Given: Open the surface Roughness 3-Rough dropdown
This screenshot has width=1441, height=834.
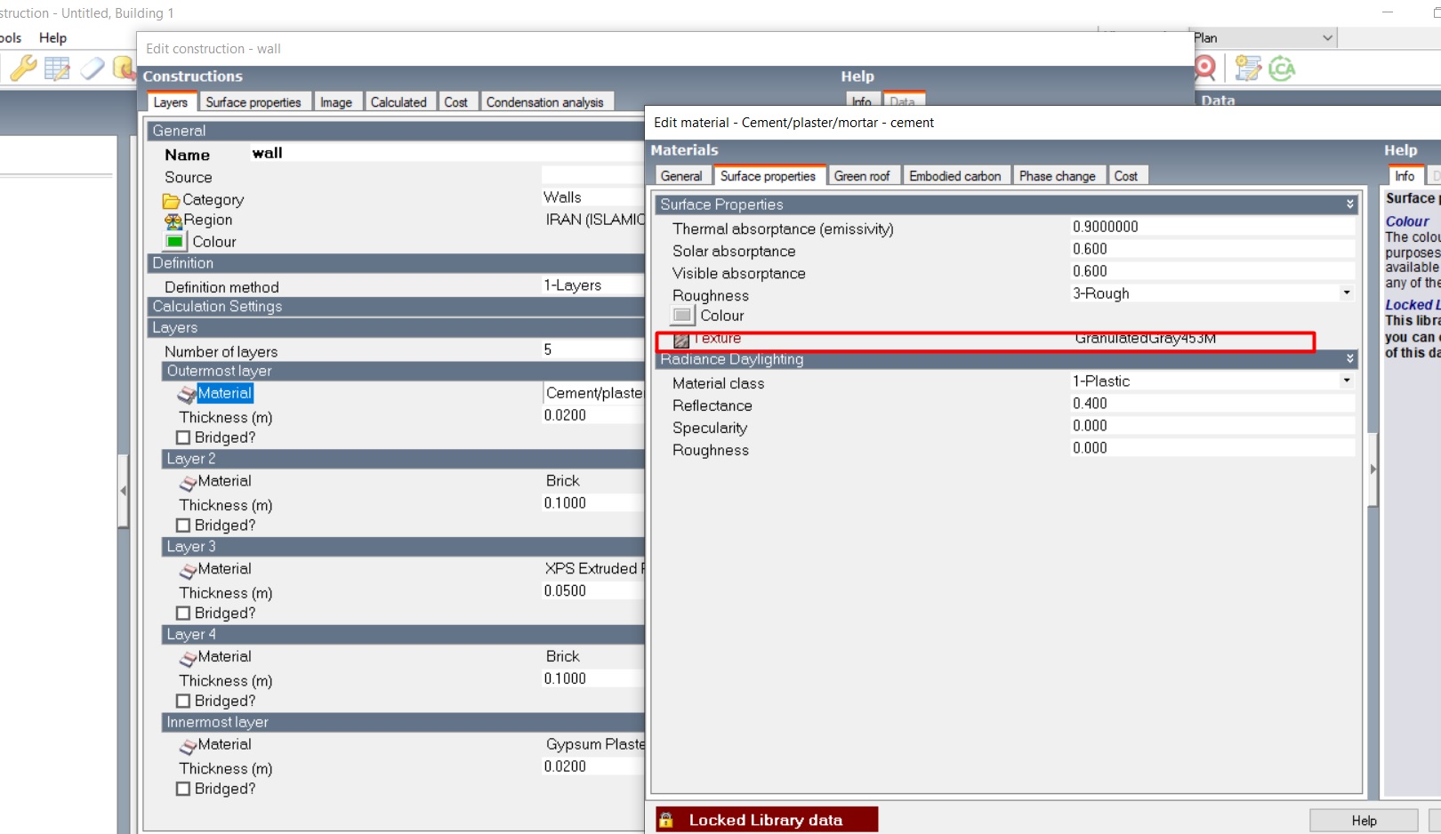Looking at the screenshot, I should [1347, 293].
